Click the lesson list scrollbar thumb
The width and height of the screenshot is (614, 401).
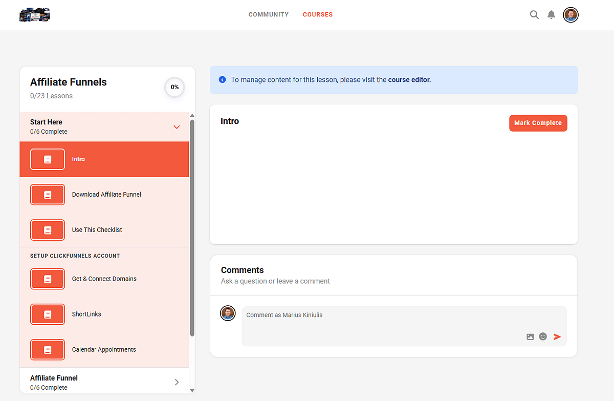coord(192,227)
